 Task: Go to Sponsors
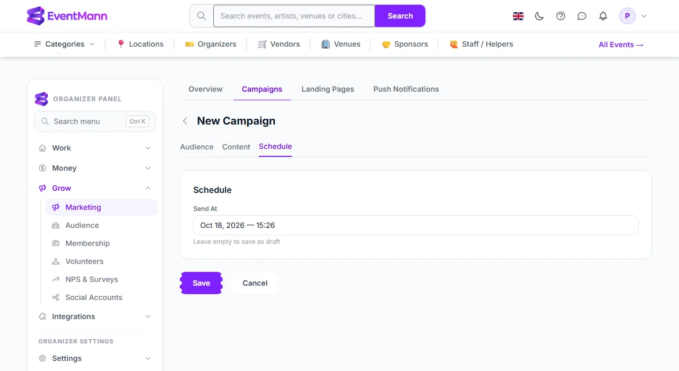405,44
